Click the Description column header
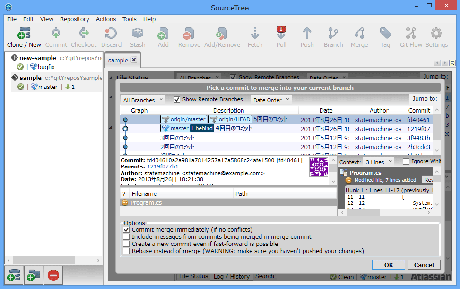The height and width of the screenshot is (289, 460). pos(228,110)
